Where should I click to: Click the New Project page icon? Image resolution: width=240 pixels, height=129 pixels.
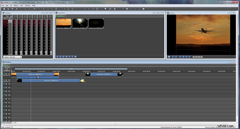click(4, 9)
